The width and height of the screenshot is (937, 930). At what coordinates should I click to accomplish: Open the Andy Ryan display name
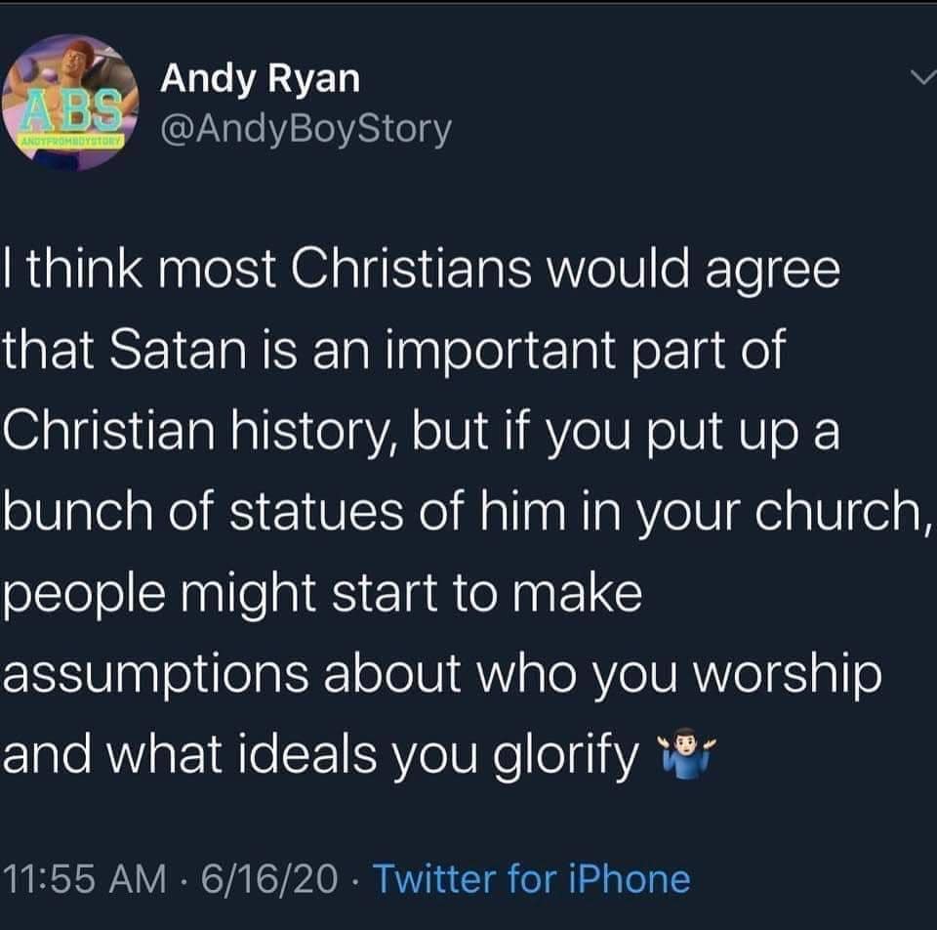click(x=260, y=79)
